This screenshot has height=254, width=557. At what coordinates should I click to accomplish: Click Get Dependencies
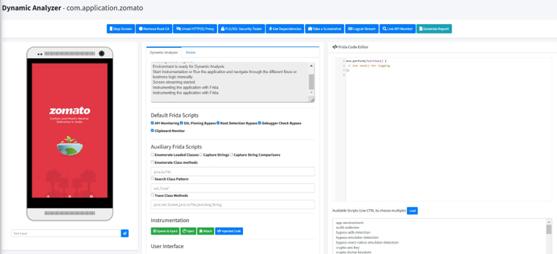point(285,29)
